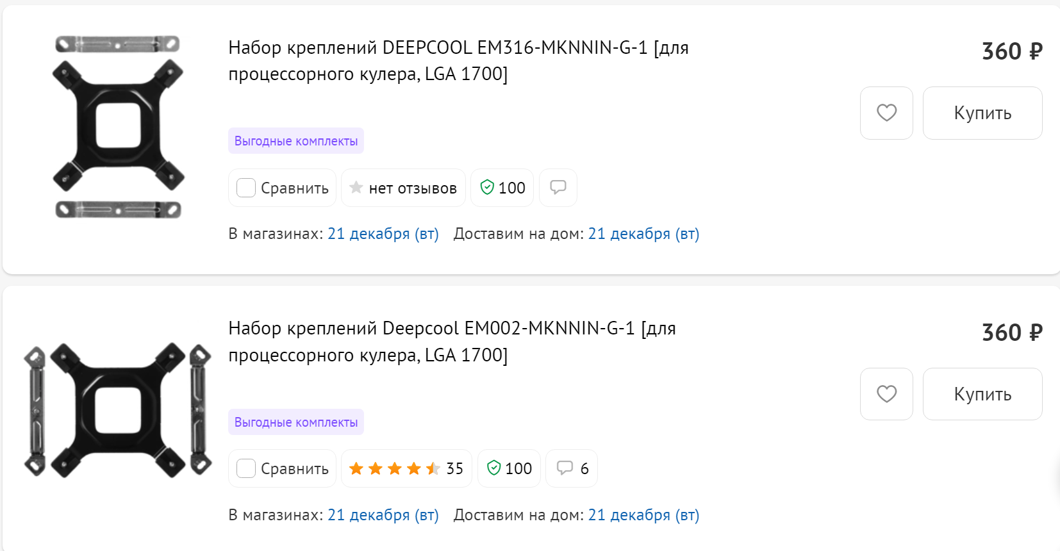Viewport: 1060px width, 551px height.
Task: Add EM002 mounting kit to wishlist heart
Action: coord(886,394)
